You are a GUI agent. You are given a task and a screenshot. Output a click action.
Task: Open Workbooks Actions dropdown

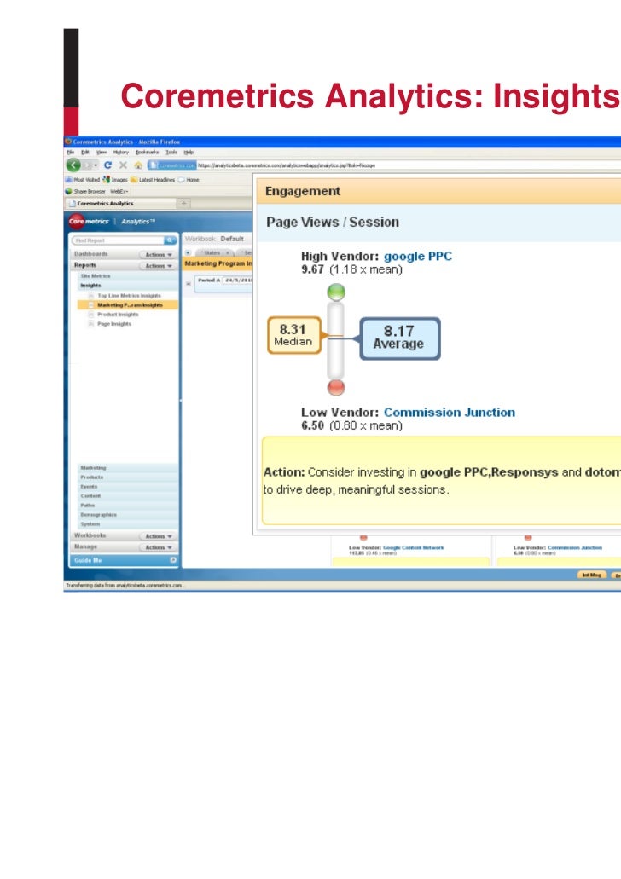click(158, 536)
